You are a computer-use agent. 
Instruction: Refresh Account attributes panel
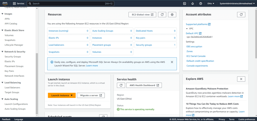tap(241, 14)
